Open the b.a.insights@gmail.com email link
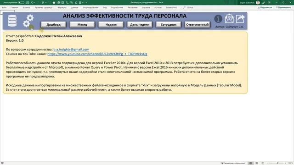294x165 pixels. point(71,49)
